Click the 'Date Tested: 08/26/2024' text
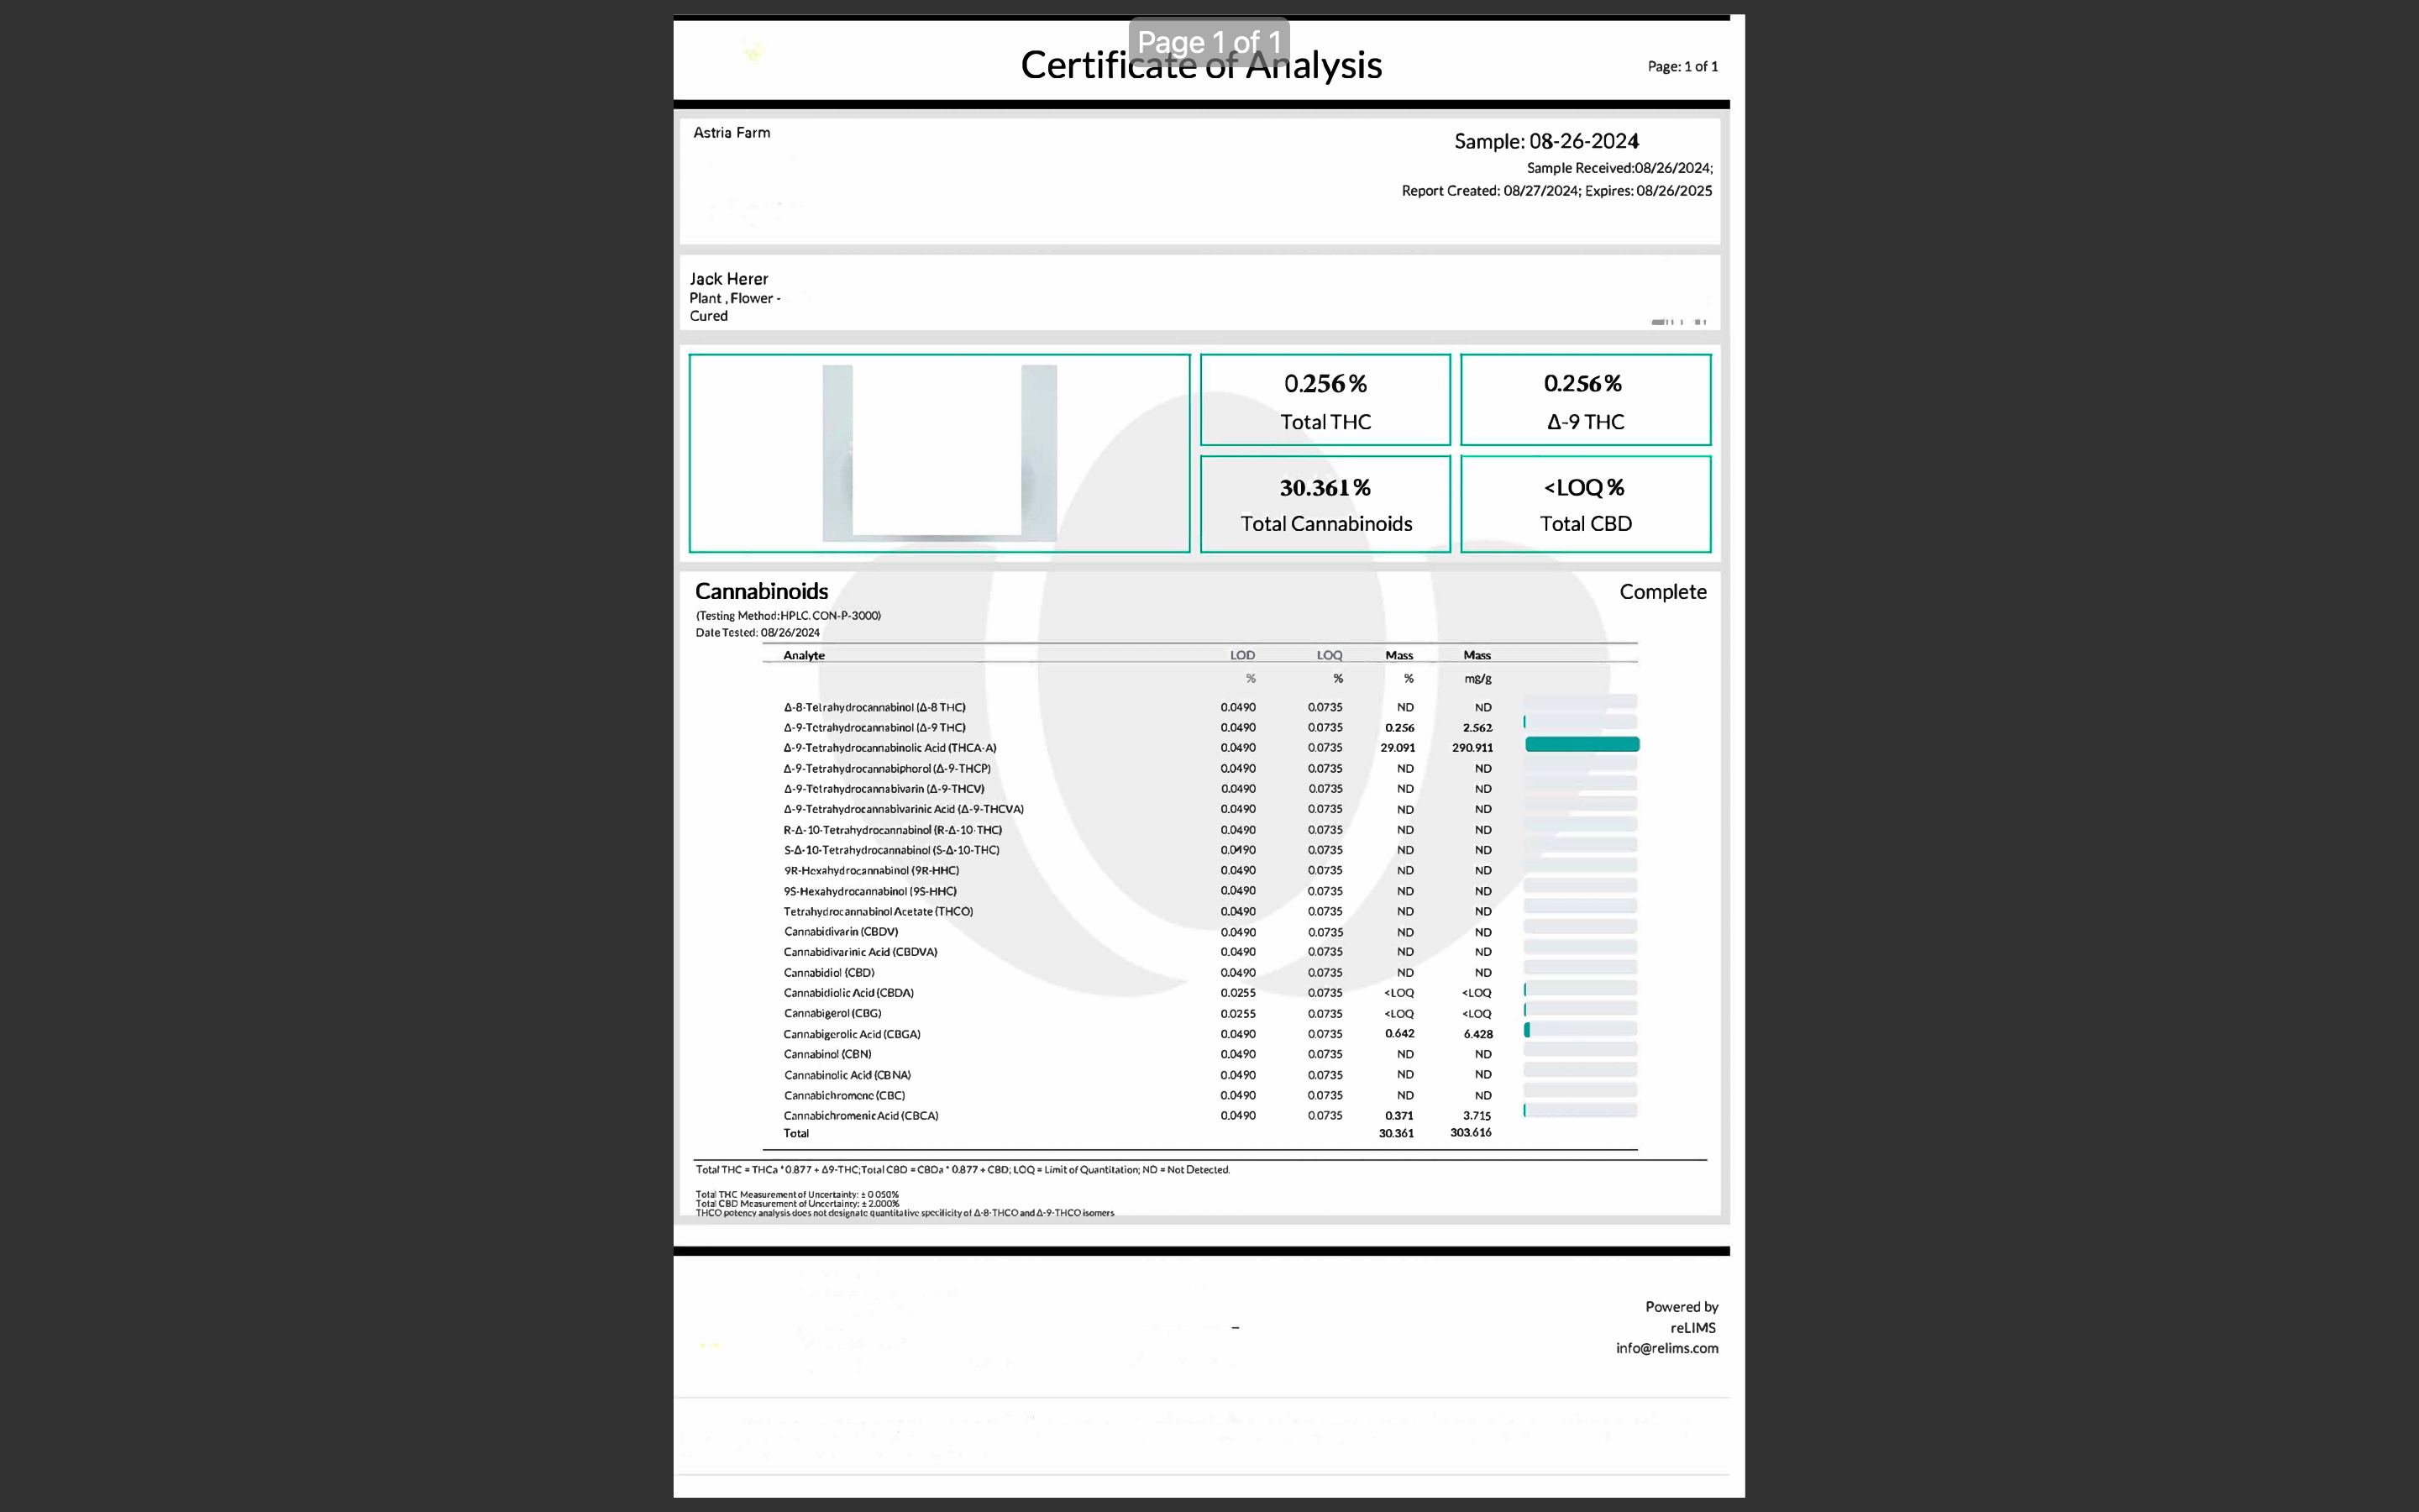The width and height of the screenshot is (2419, 1512). click(758, 633)
